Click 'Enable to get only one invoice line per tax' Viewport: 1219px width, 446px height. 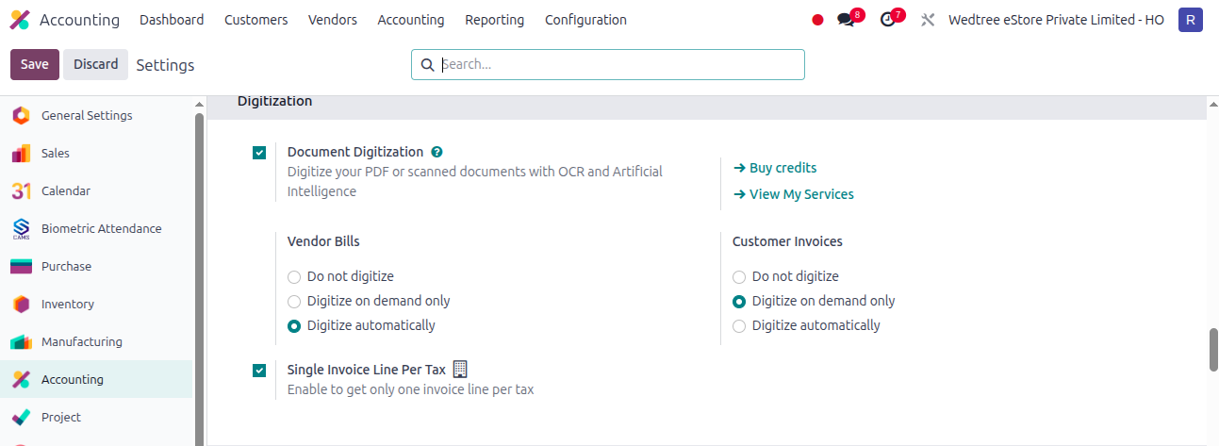410,389
